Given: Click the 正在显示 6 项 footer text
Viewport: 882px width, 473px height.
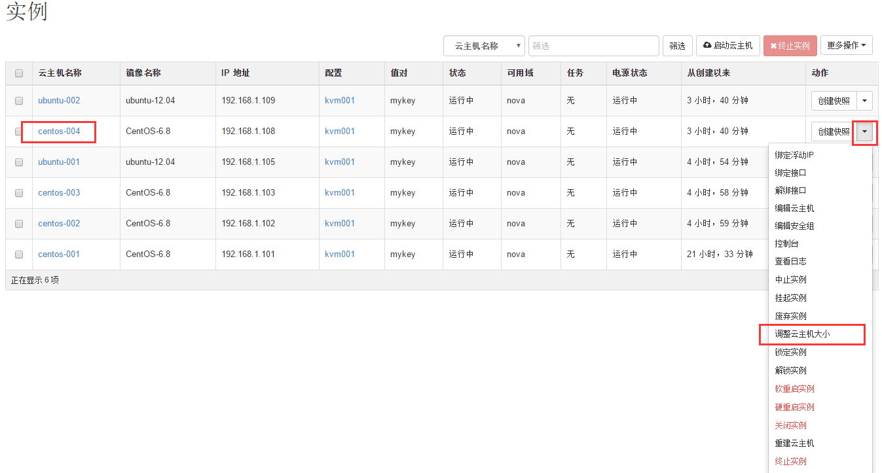Looking at the screenshot, I should point(35,280).
